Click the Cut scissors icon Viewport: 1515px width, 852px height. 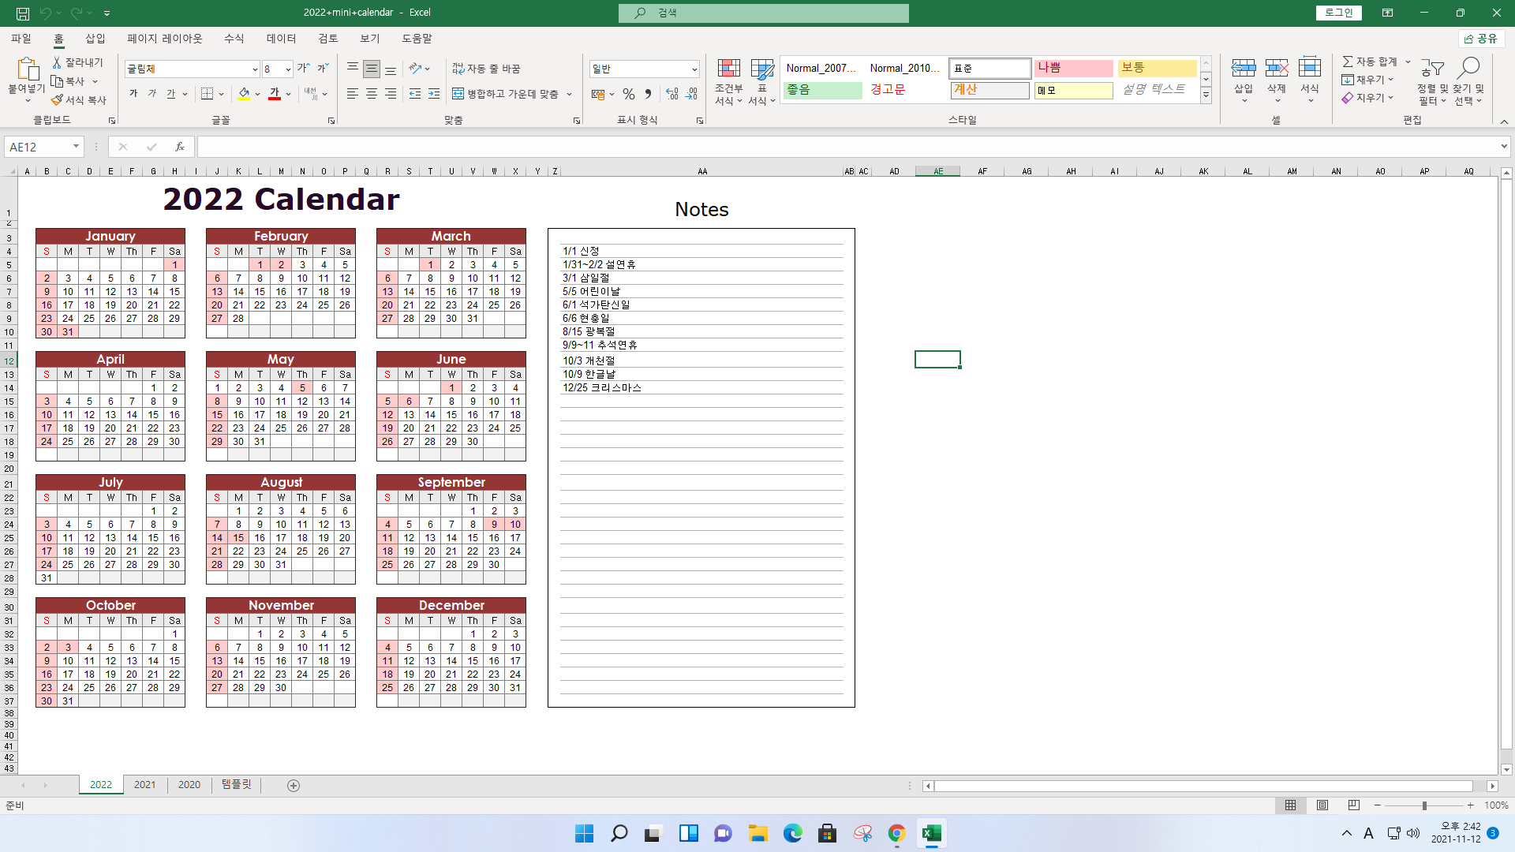click(x=57, y=62)
